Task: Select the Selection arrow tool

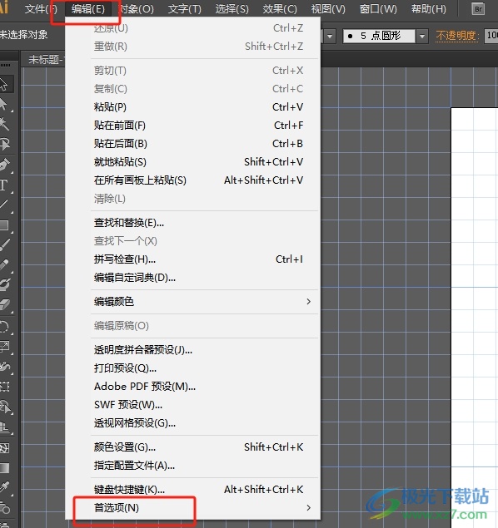Action: [5, 84]
